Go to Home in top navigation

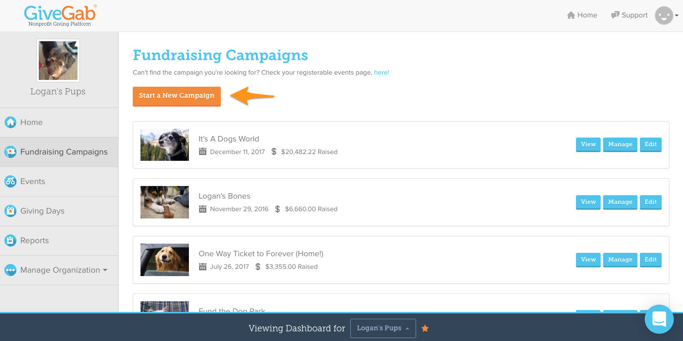coord(582,15)
